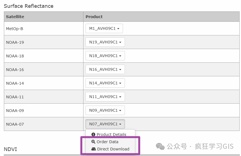Open the N18_AVH09C1 product dropdown

(x=105, y=56)
